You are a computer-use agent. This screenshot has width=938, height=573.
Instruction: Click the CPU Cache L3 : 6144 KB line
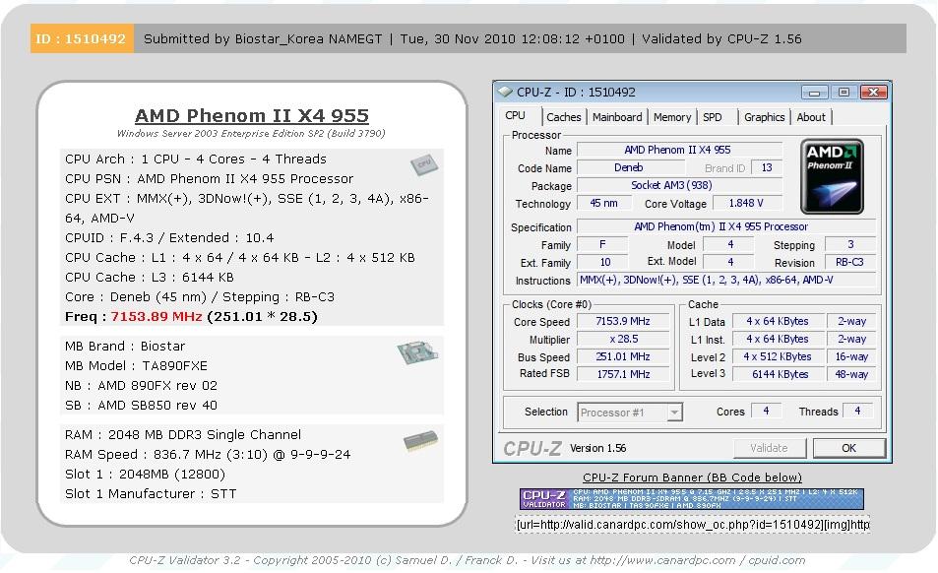coord(150,278)
